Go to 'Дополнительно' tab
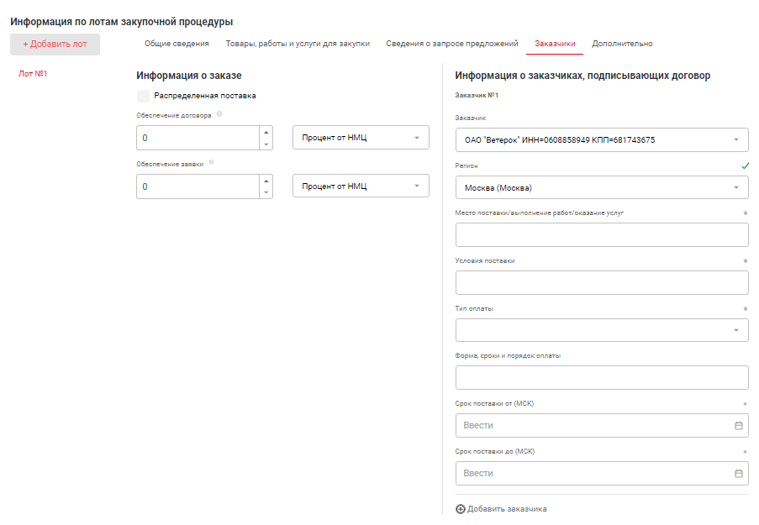759x525 pixels. tap(622, 44)
